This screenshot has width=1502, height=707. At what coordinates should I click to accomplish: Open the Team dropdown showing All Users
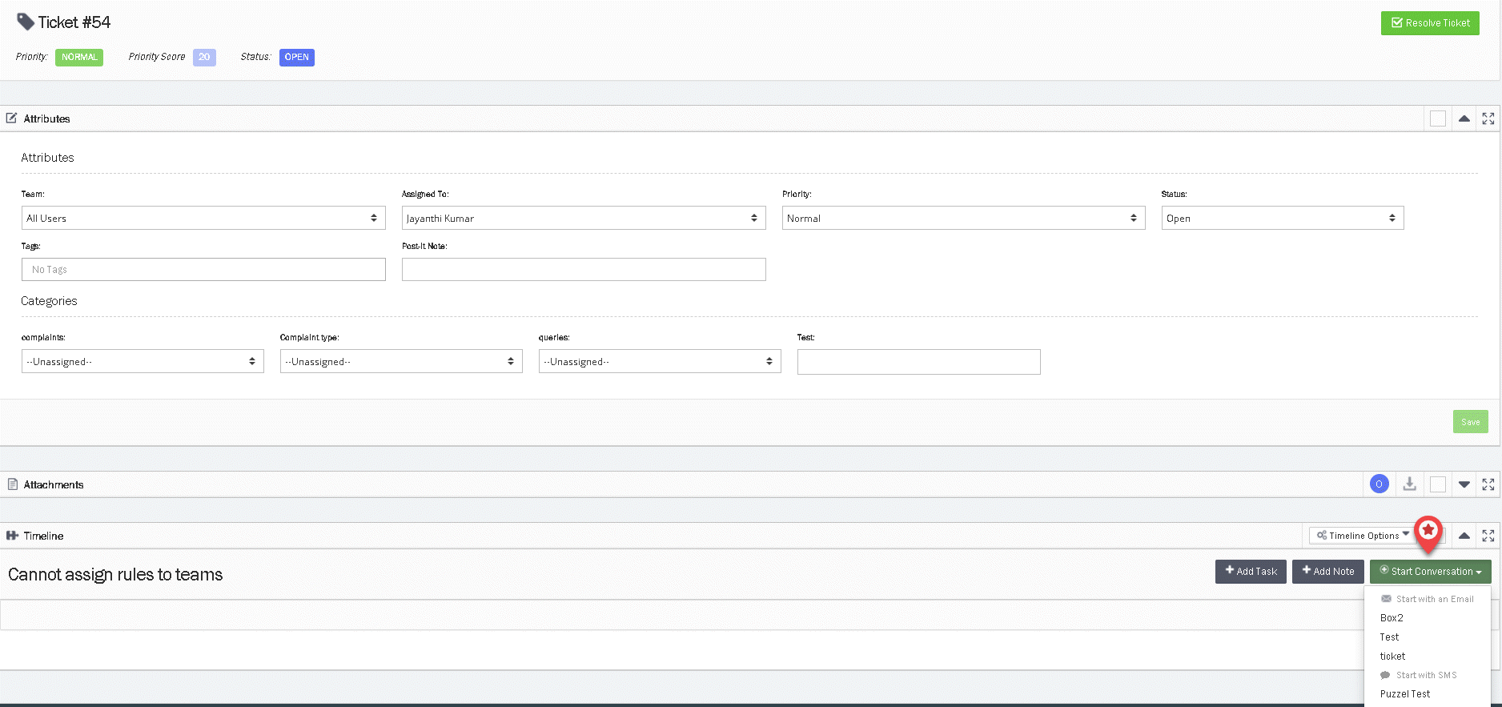(x=203, y=218)
